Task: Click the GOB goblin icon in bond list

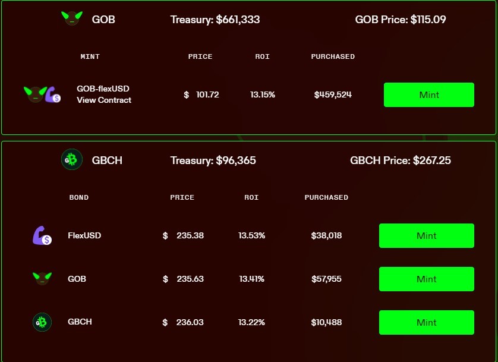Action: click(42, 279)
